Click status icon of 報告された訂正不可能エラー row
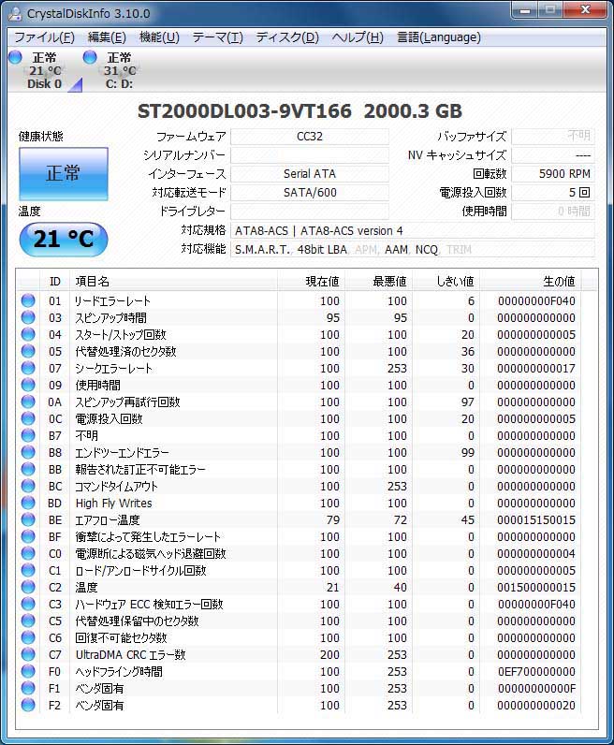 click(x=28, y=469)
